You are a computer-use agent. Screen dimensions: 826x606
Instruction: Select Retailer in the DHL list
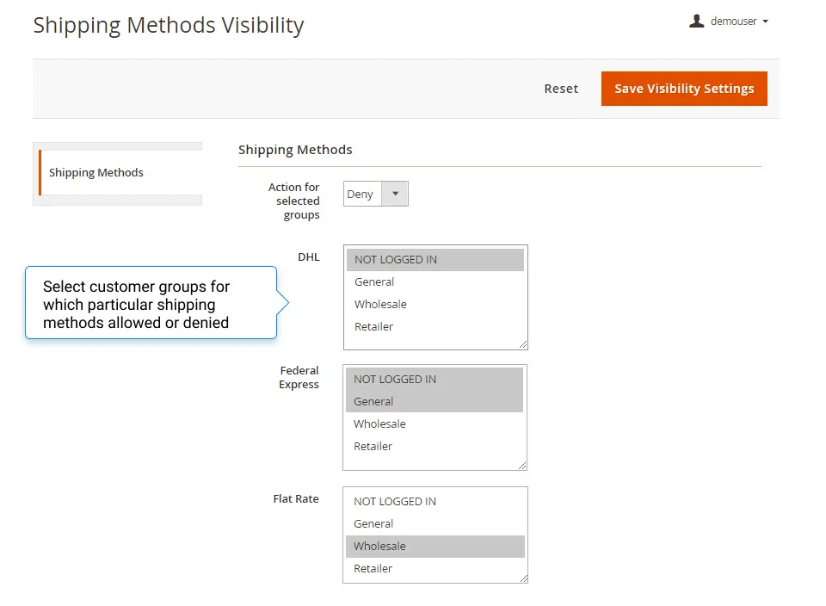coord(435,327)
